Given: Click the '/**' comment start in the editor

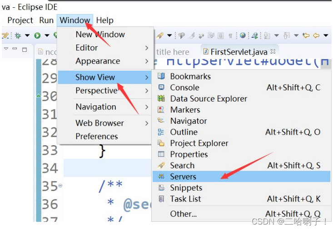Looking at the screenshot, I should [110, 186].
